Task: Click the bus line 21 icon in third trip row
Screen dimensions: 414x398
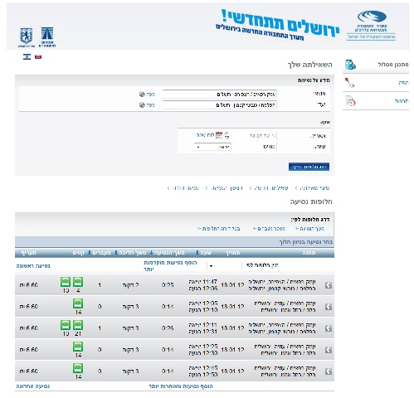Action: pos(78,325)
